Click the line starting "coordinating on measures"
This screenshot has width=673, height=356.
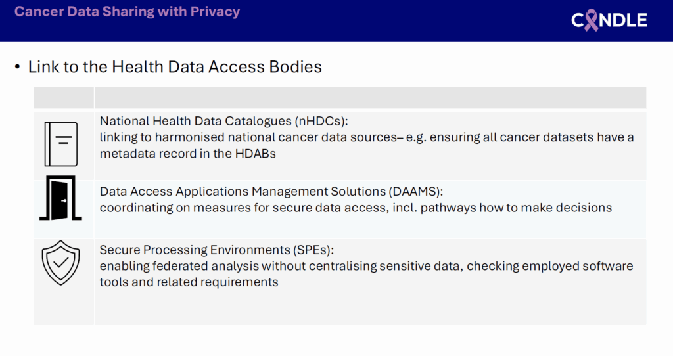(x=356, y=208)
